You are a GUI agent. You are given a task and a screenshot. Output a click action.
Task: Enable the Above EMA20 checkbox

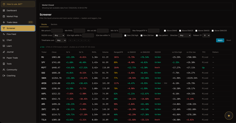(x=180, y=31)
